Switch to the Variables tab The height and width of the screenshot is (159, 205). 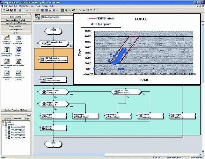point(17,118)
